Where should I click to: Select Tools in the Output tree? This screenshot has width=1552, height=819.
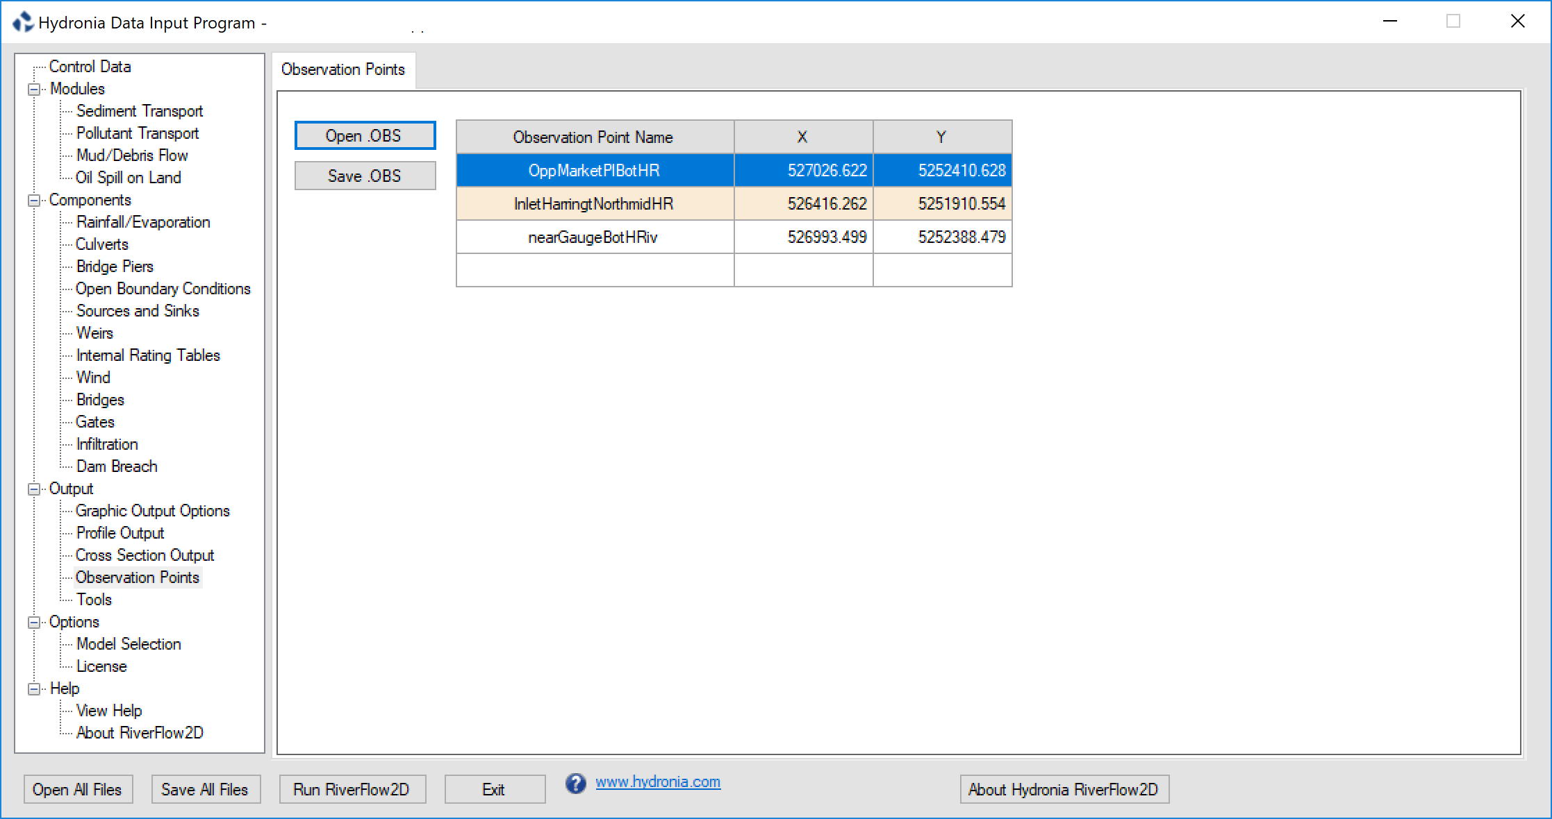(94, 600)
